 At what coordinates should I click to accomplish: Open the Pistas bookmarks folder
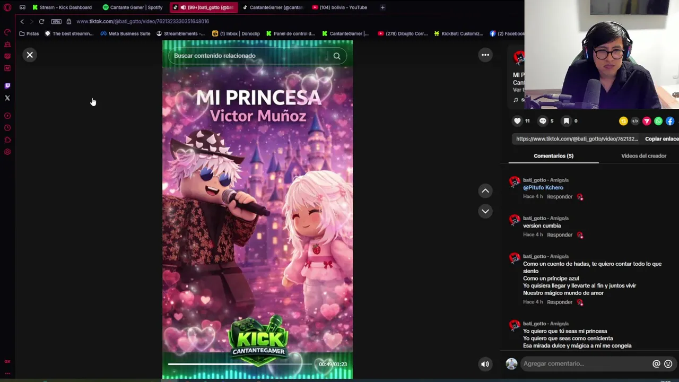29,33
